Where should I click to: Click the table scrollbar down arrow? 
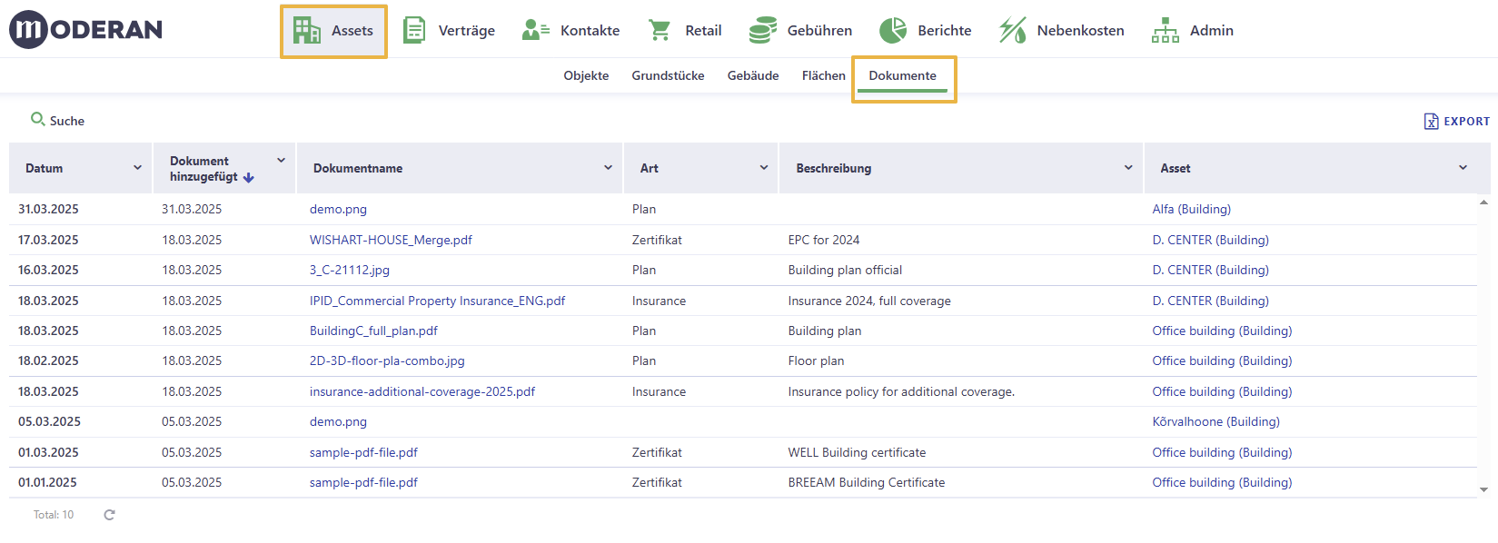[1483, 490]
